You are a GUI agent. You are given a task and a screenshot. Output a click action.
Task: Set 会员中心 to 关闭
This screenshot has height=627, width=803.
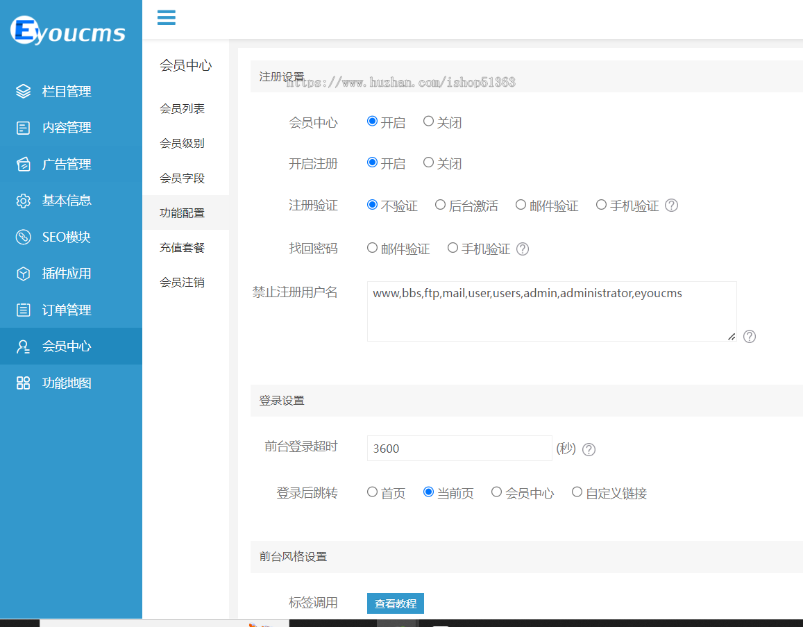point(429,122)
